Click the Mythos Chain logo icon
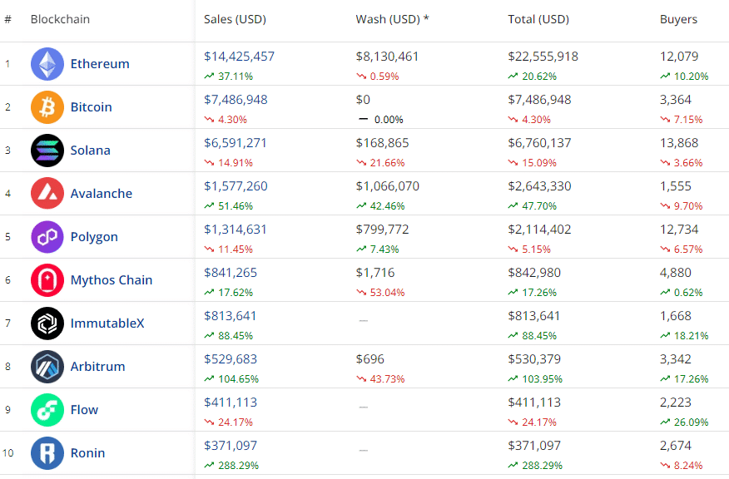This screenshot has height=479, width=729. pos(47,279)
